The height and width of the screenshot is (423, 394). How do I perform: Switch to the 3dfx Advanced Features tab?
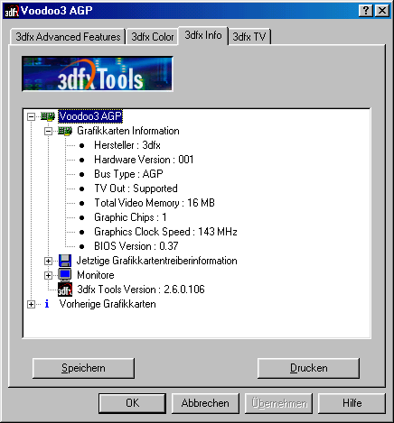[x=68, y=37]
